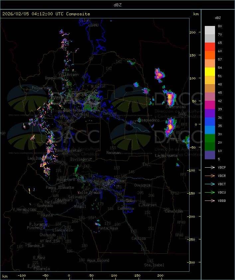
Task: Pick the magenta 39-42 dBZ legend swatch
Action: coord(210,105)
